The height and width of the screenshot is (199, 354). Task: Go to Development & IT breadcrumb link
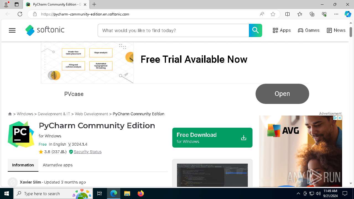coord(54,114)
